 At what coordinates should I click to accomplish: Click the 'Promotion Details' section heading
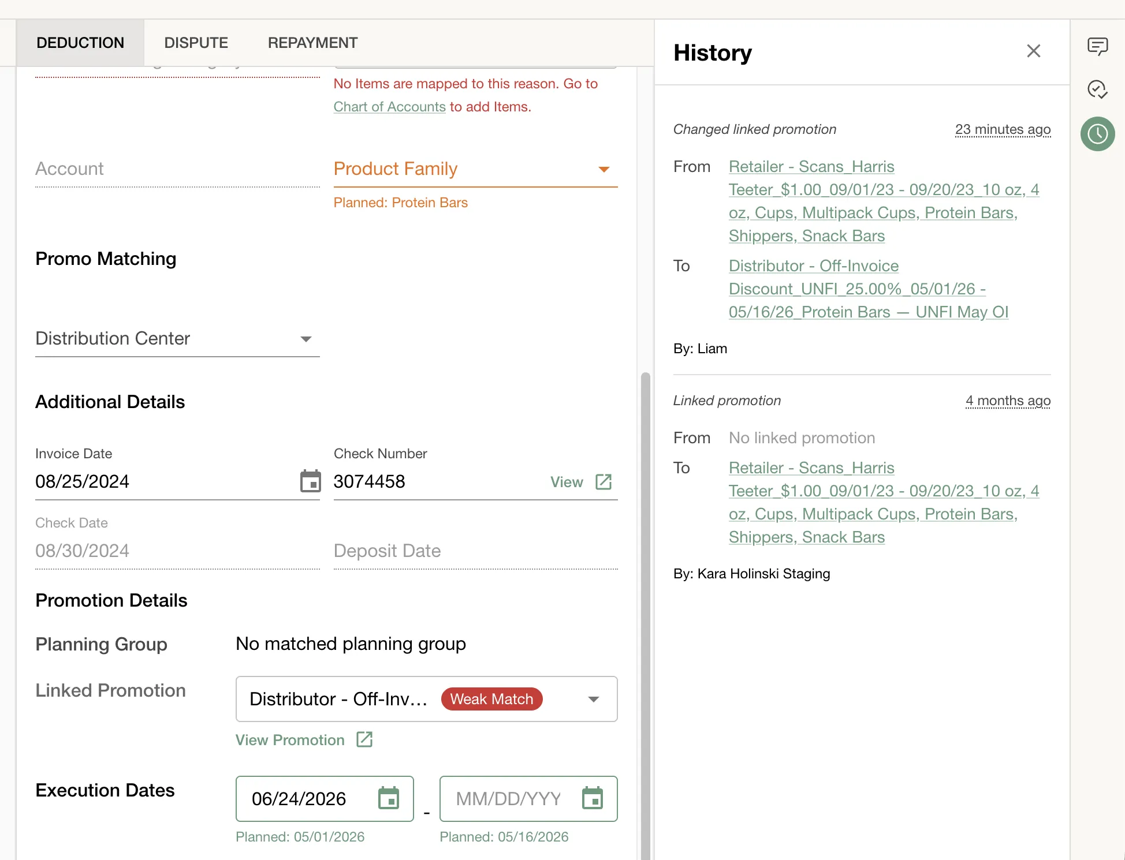pyautogui.click(x=111, y=601)
